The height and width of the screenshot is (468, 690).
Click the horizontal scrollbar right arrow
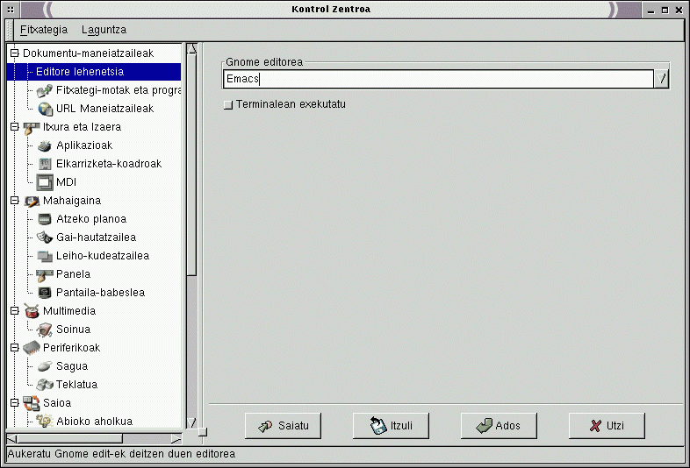[x=176, y=438]
